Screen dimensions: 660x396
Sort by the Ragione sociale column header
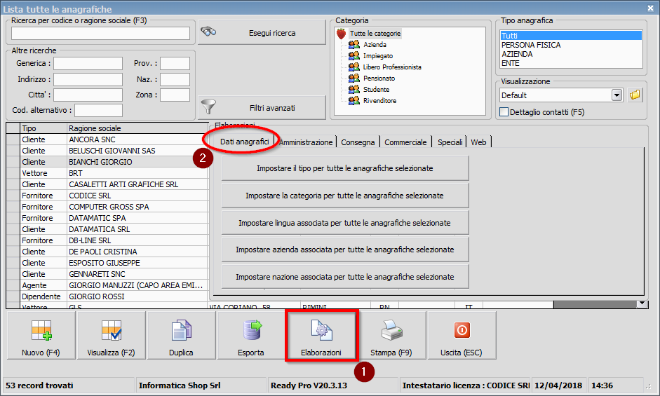[x=137, y=128]
